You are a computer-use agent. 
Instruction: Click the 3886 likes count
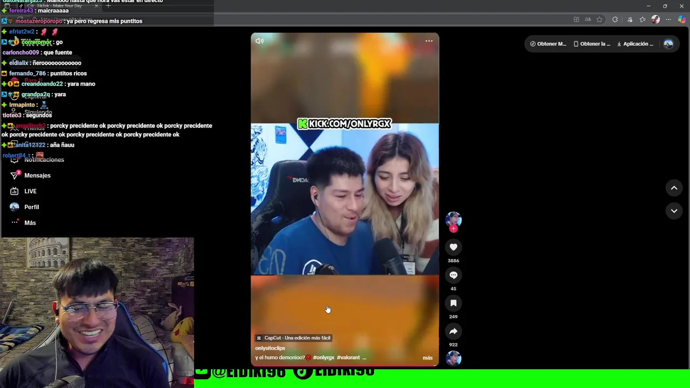[x=453, y=260]
